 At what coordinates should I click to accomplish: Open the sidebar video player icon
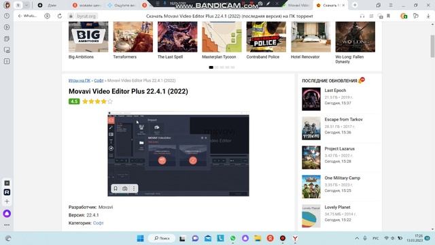pyautogui.click(x=7, y=27)
